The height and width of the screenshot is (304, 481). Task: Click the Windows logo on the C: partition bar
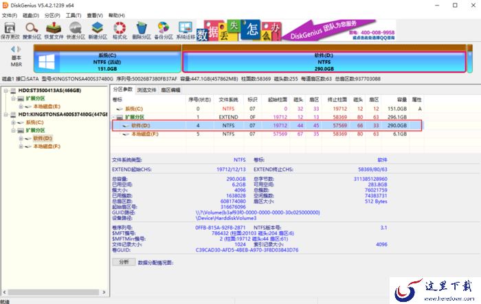pyautogui.click(x=47, y=62)
